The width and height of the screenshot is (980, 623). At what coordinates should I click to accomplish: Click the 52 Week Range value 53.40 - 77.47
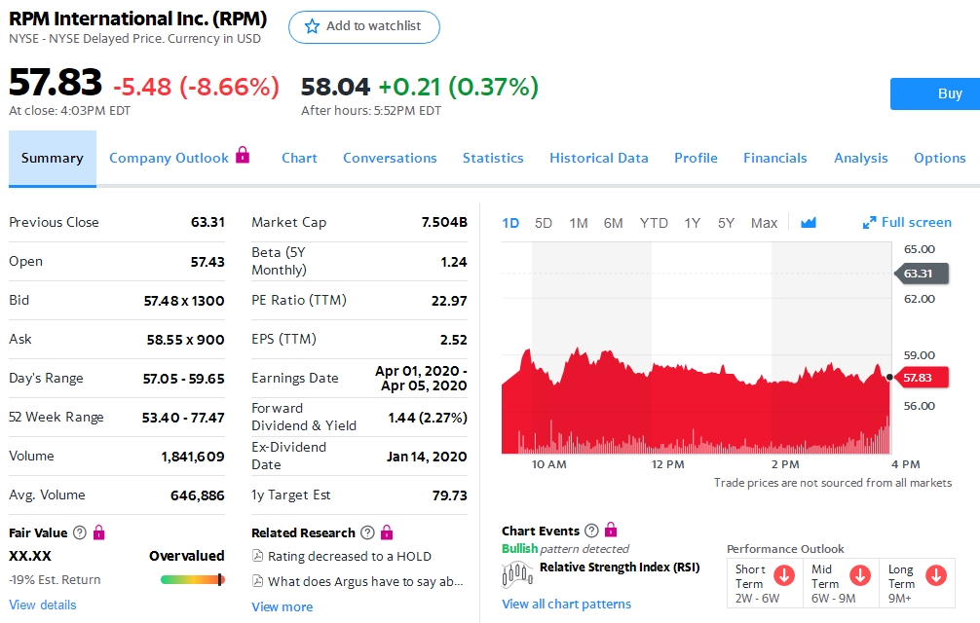[183, 418]
